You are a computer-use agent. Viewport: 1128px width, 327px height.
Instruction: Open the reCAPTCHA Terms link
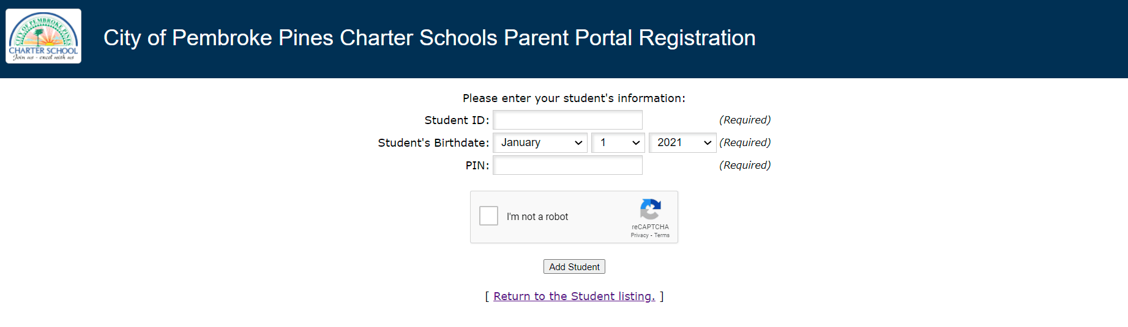coord(662,235)
